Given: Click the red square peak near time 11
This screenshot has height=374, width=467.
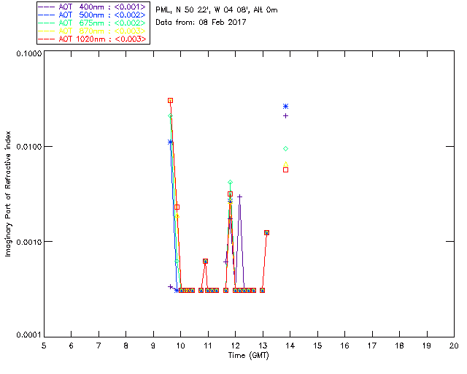Looking at the screenshot, I should pyautogui.click(x=205, y=262).
